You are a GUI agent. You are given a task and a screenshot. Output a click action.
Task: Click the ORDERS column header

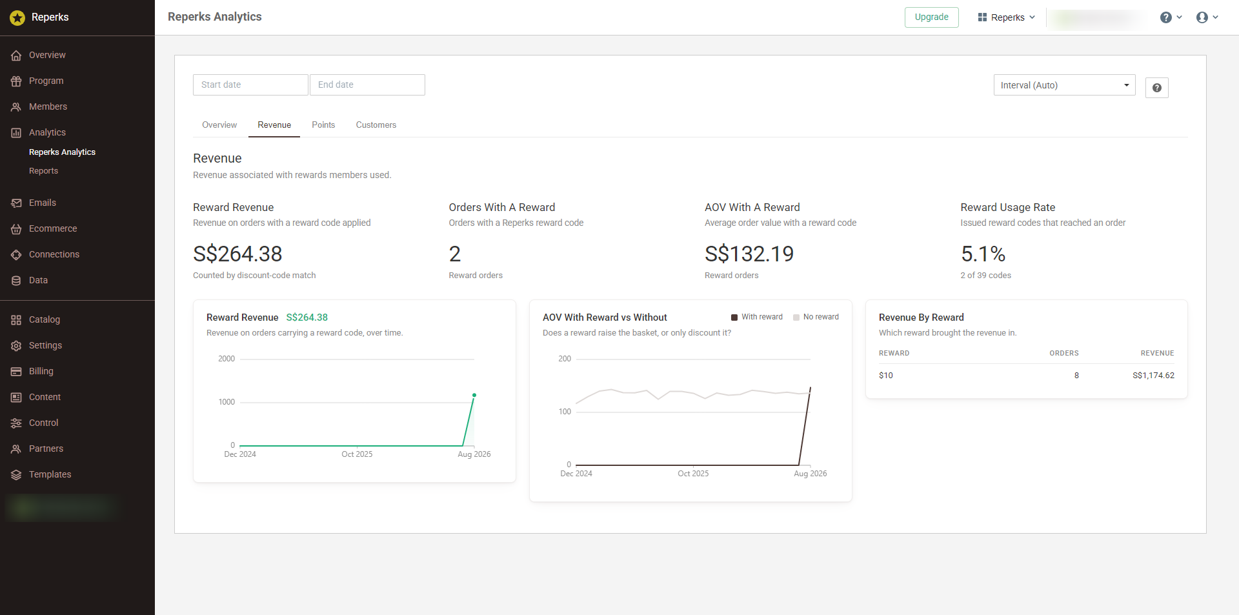pos(1064,353)
